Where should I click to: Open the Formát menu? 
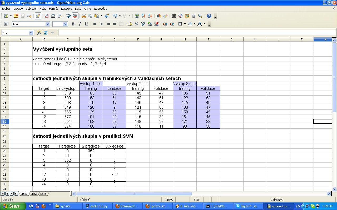point(53,9)
